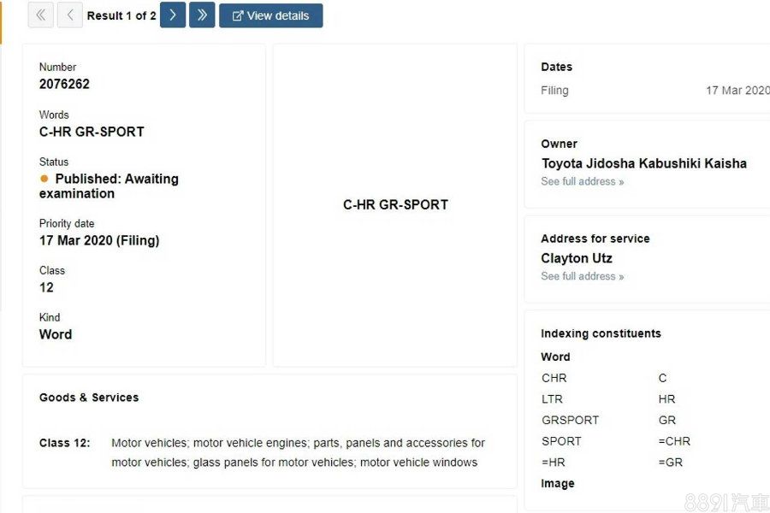Select indexing constituent HR
The image size is (770, 513).
tap(666, 399)
